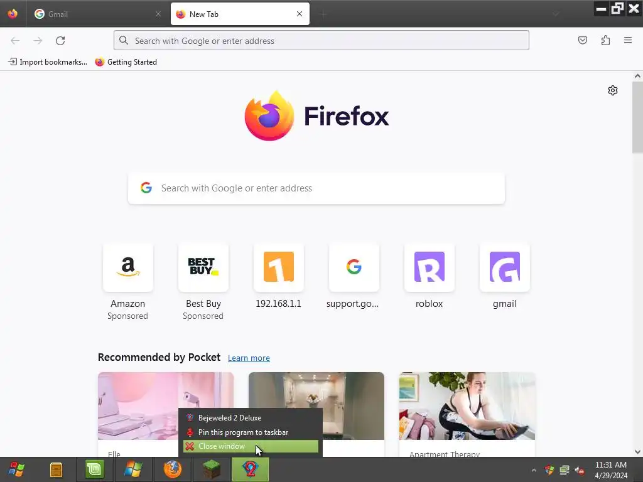
Task: Open the Start menu button
Action: click(x=16, y=469)
